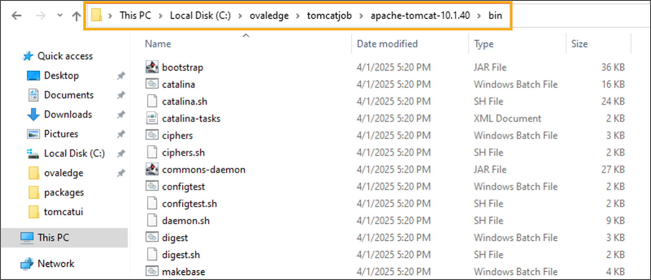This screenshot has height=280, width=651.
Task: Select the catalina batch file icon
Action: click(x=152, y=84)
